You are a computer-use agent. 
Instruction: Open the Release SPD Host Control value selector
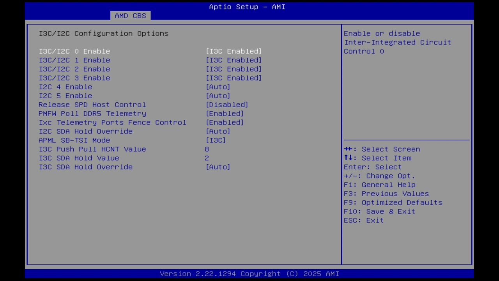pos(227,105)
